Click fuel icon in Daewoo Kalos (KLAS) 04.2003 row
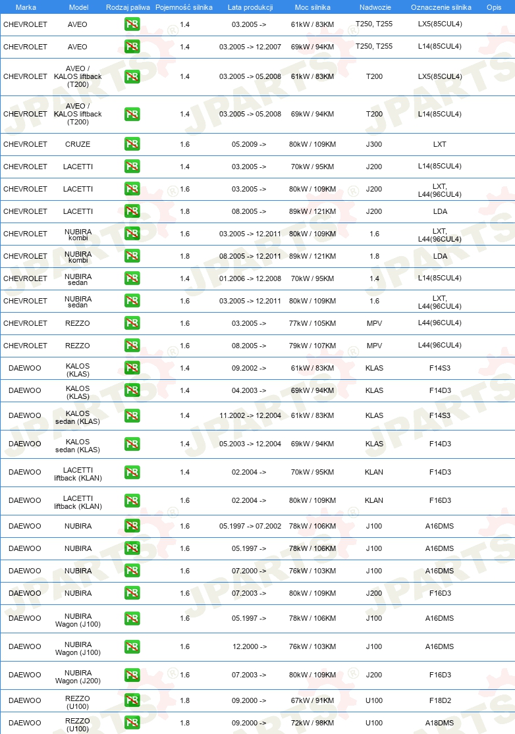Image resolution: width=515 pixels, height=734 pixels. [x=132, y=391]
